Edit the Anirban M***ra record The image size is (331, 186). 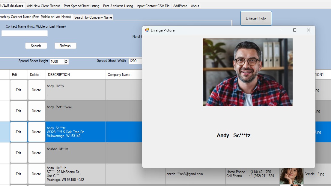(x=19, y=153)
